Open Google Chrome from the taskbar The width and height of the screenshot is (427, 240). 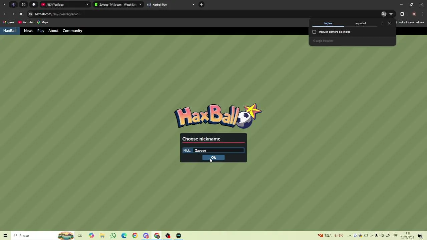(135, 236)
